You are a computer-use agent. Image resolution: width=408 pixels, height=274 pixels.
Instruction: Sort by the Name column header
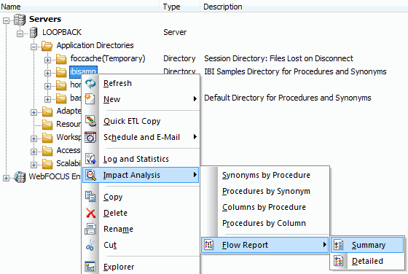click(x=79, y=7)
